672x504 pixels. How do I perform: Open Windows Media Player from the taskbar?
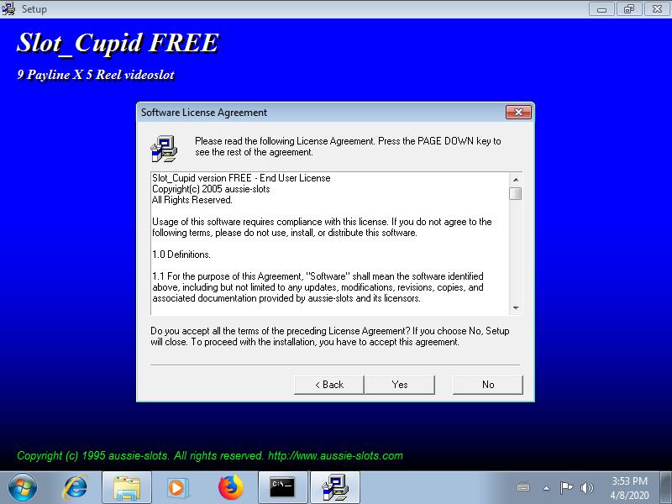(x=177, y=488)
